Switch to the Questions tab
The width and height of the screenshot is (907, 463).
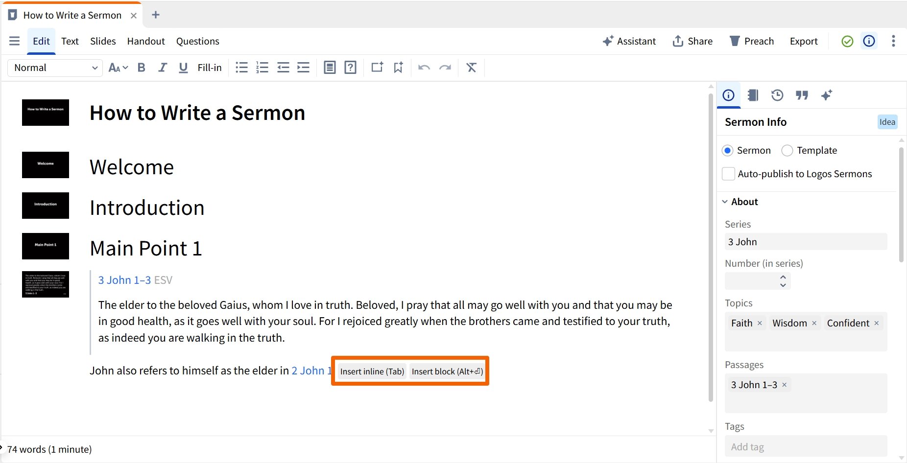pos(198,41)
